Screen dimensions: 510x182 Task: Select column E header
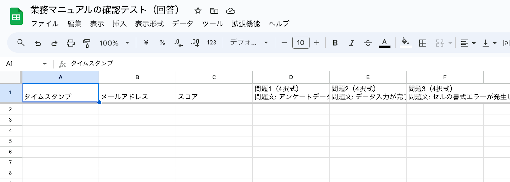[368, 77]
